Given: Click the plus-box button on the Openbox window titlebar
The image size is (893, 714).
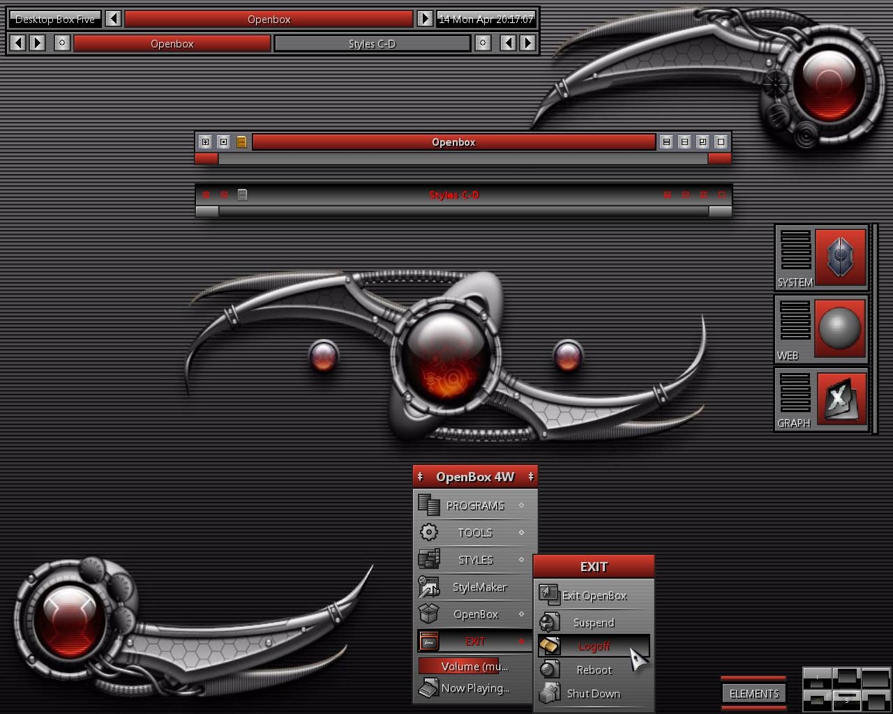Looking at the screenshot, I should [205, 142].
